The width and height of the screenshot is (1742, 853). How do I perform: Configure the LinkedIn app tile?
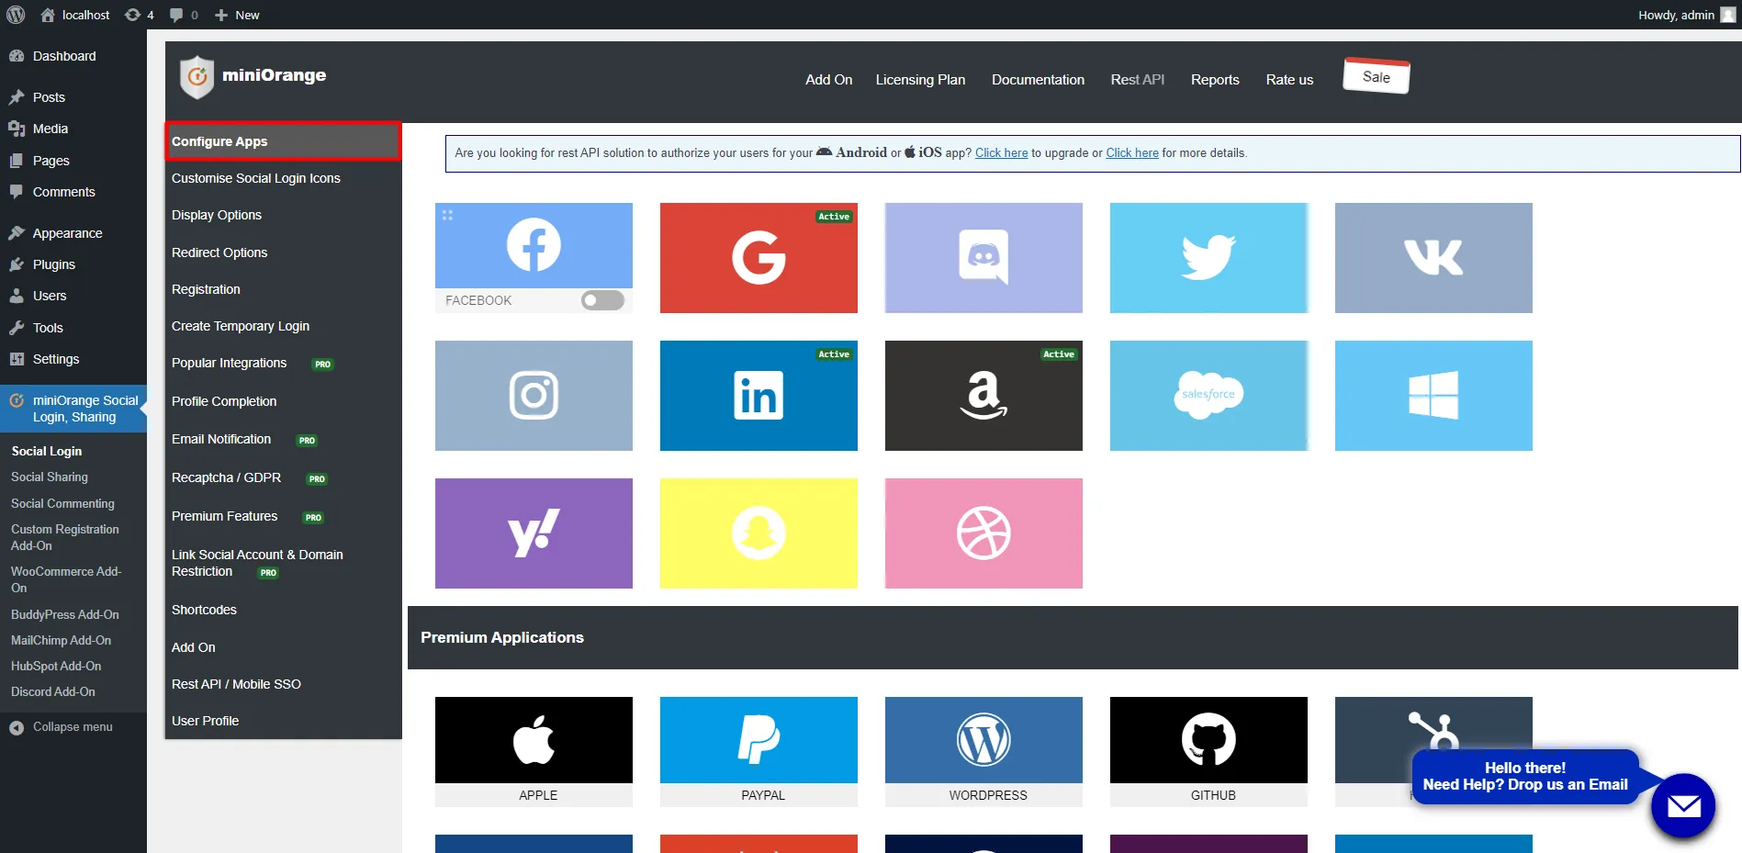759,396
